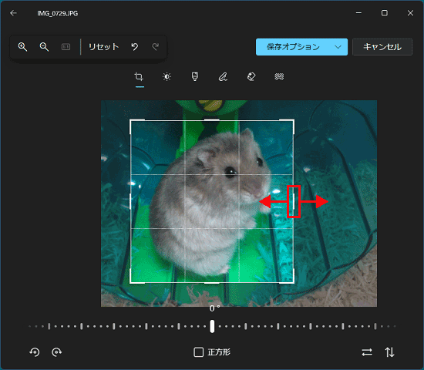Click the left edge crop handle
This screenshot has height=370, width=424.
pyautogui.click(x=130, y=201)
